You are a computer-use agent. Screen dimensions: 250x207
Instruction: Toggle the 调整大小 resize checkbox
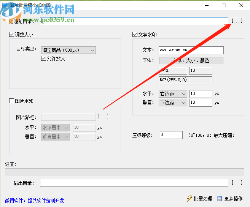[11, 34]
